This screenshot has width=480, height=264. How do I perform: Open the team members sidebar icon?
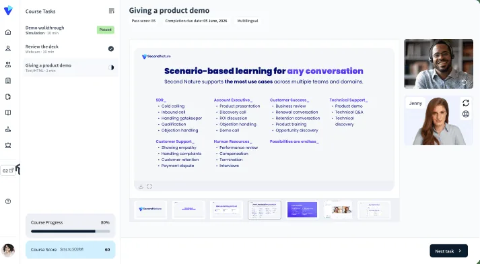click(x=8, y=65)
